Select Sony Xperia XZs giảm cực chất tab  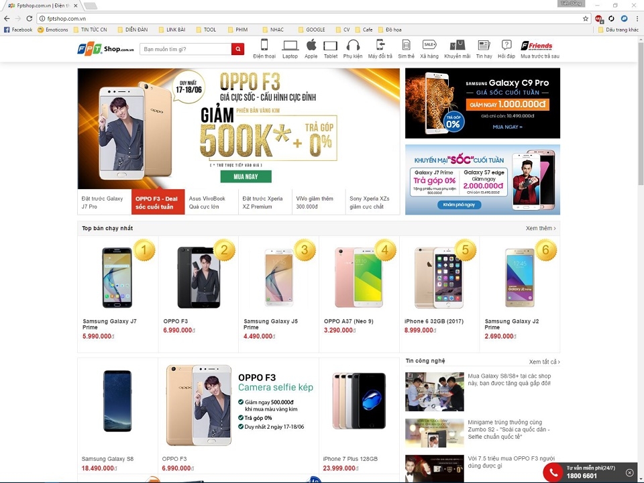point(372,202)
